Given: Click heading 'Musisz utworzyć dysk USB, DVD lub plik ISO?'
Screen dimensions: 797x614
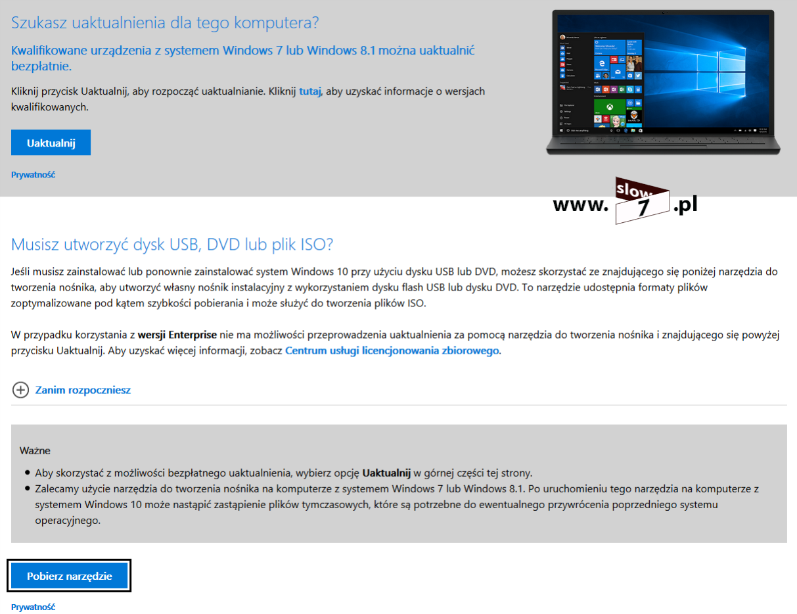Looking at the screenshot, I should click(x=173, y=245).
